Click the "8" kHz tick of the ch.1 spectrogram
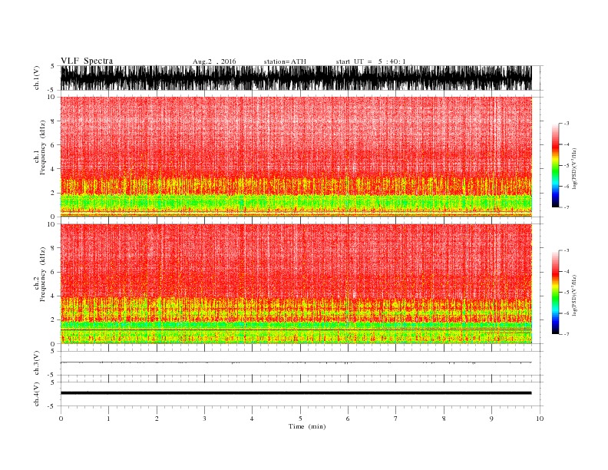Image resolution: width=608 pixels, height=470 pixels. tap(54, 121)
